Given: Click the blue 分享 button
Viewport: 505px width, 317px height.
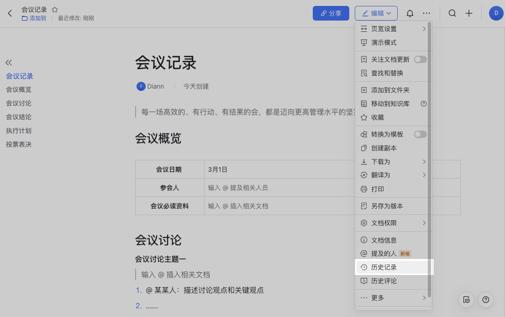Looking at the screenshot, I should coord(331,13).
